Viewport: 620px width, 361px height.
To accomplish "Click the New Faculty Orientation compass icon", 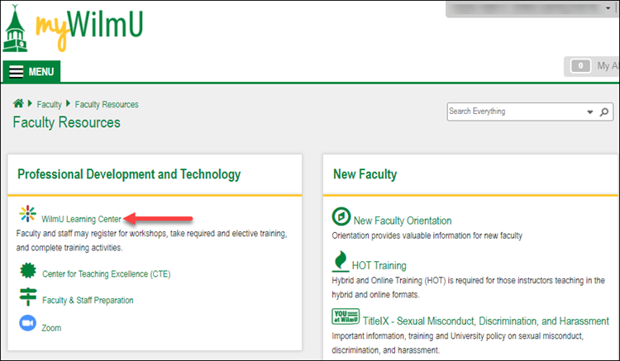I will (341, 216).
